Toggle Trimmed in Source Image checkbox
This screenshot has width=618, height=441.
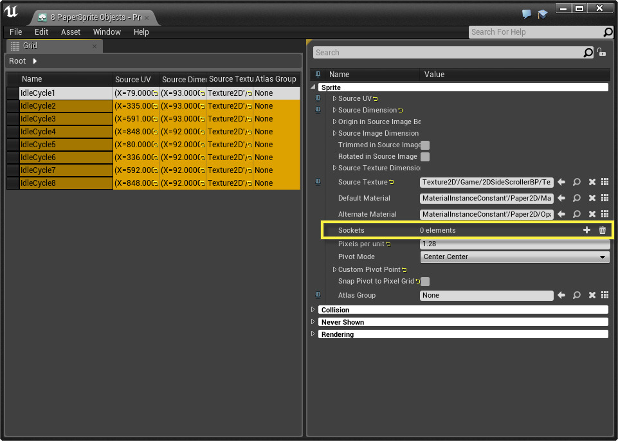(425, 145)
